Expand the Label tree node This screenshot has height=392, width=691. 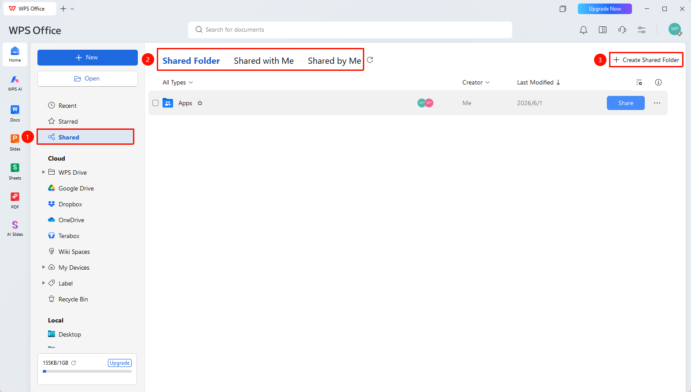pyautogui.click(x=44, y=283)
